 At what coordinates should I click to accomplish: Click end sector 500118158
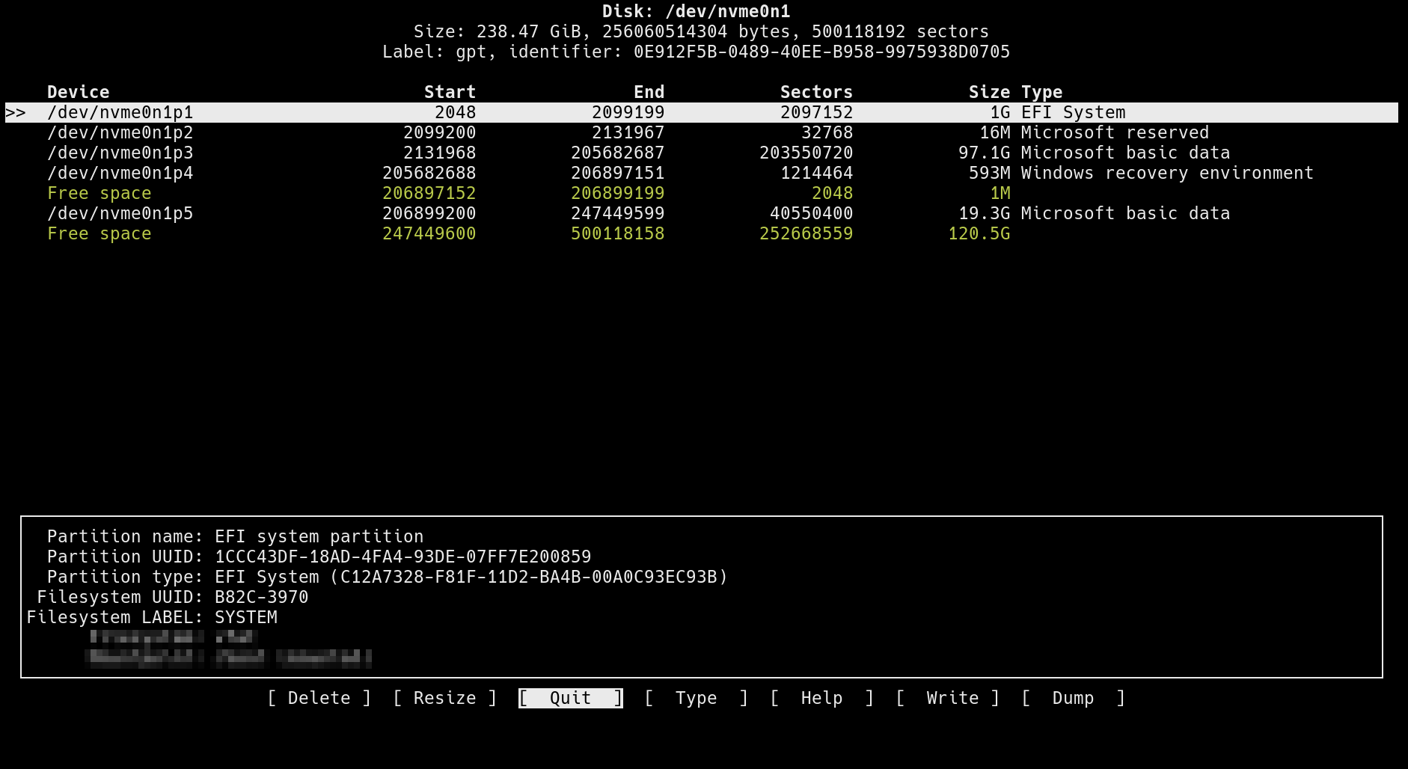[x=617, y=233]
